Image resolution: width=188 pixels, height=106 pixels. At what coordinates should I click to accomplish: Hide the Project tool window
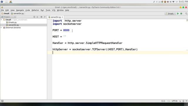click(x=45, y=17)
